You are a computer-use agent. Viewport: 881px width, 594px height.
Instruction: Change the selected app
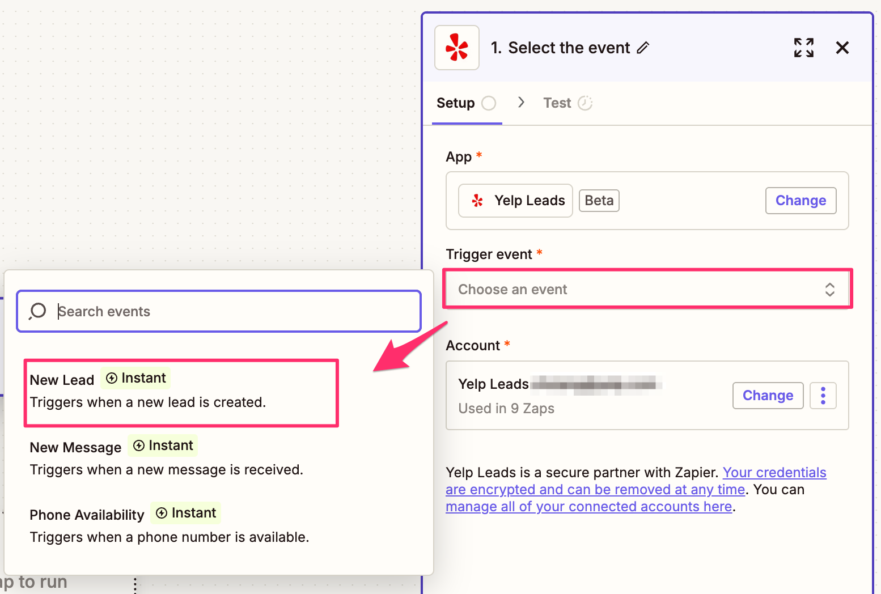point(800,201)
